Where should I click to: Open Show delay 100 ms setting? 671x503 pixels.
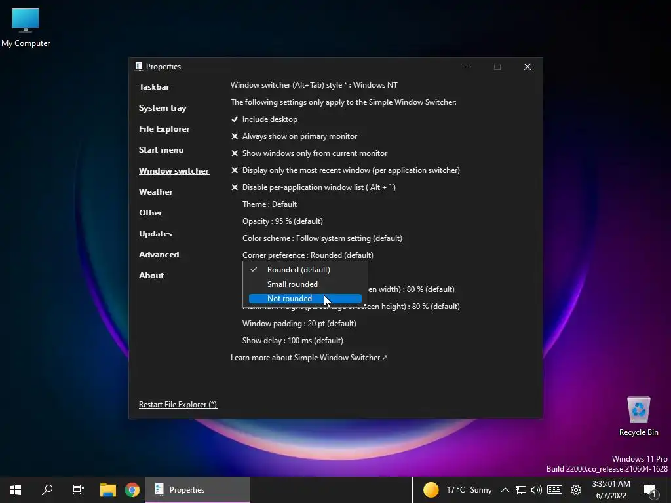pos(293,341)
